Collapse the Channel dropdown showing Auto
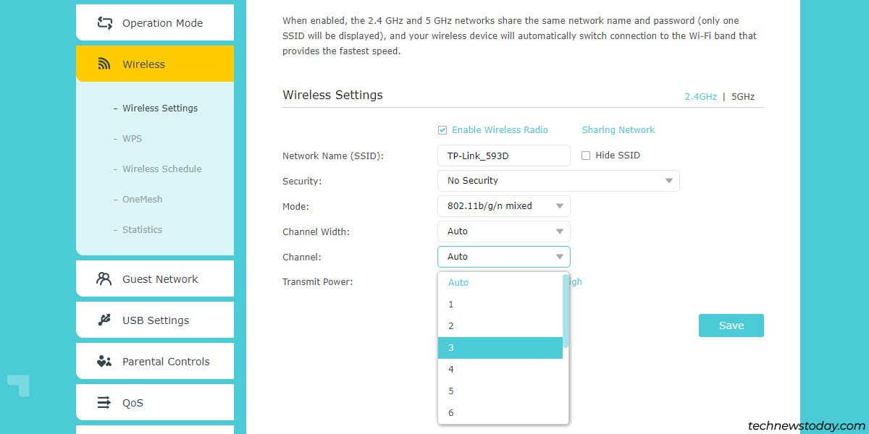The height and width of the screenshot is (434, 869). coord(504,257)
